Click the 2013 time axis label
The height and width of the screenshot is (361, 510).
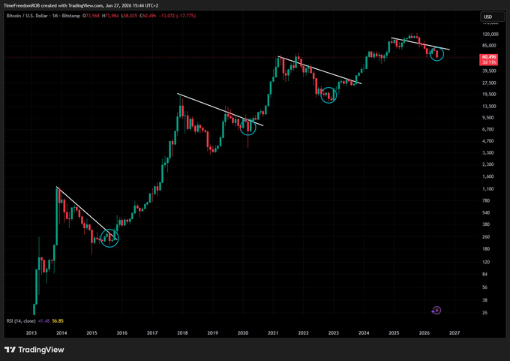[x=31, y=333]
